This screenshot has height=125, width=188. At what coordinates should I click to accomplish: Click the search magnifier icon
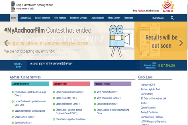click(172, 18)
